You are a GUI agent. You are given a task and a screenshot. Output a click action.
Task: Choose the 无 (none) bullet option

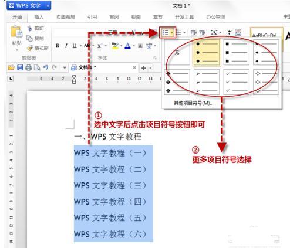[177, 52]
